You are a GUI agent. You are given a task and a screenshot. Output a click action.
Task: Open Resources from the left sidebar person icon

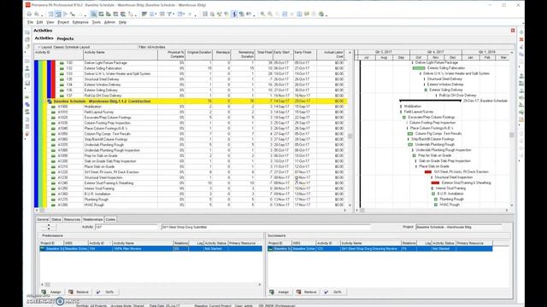27,68
